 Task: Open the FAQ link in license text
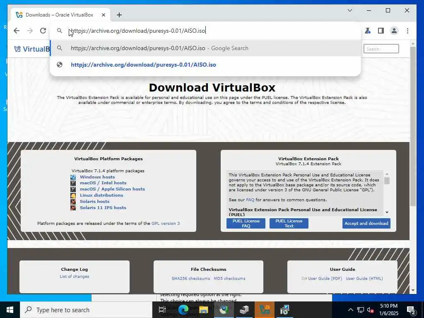pos(250,200)
